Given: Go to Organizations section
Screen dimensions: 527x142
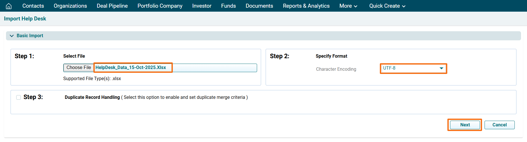Looking at the screenshot, I should (70, 6).
